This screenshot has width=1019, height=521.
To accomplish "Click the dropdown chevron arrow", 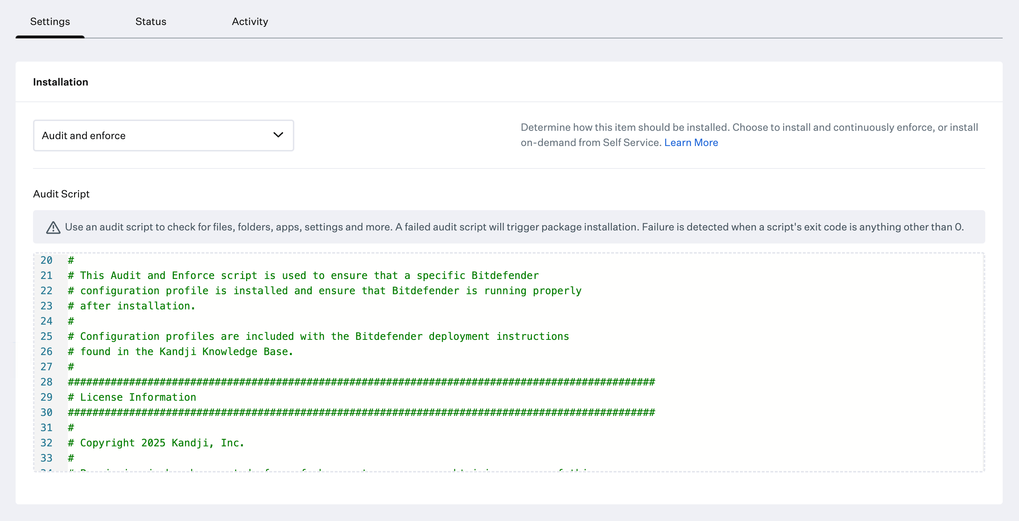I will 278,135.
